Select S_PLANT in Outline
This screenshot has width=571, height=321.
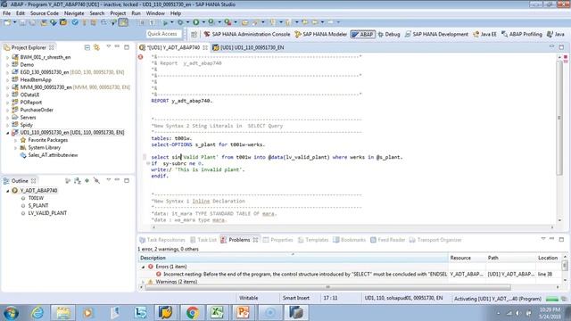point(37,206)
